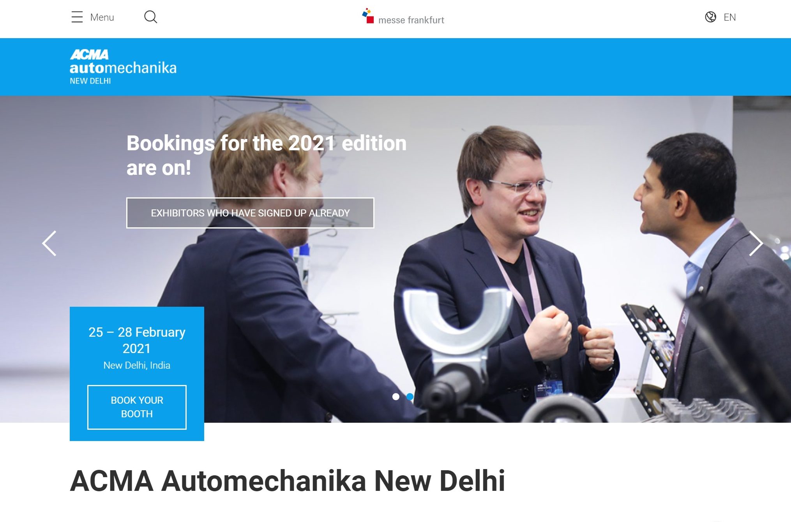Click New Delhi, India location text
The image size is (791, 522).
tap(137, 365)
